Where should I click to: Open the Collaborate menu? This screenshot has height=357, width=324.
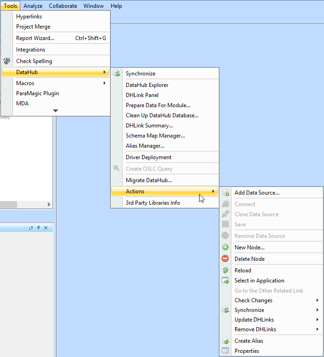(63, 6)
